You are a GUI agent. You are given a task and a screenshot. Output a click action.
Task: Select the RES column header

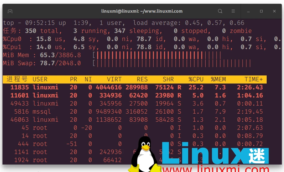coord(142,79)
